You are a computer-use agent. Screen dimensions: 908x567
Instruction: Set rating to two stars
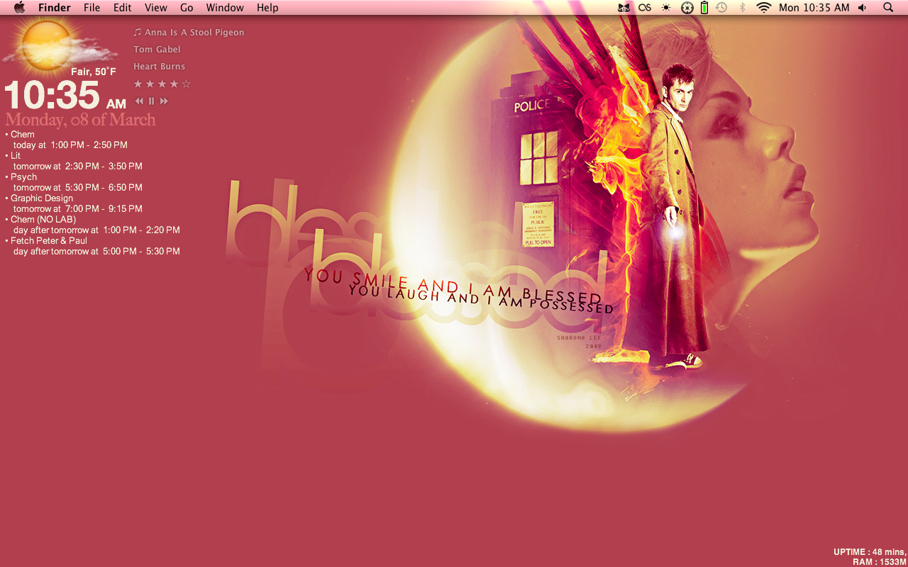[x=150, y=84]
